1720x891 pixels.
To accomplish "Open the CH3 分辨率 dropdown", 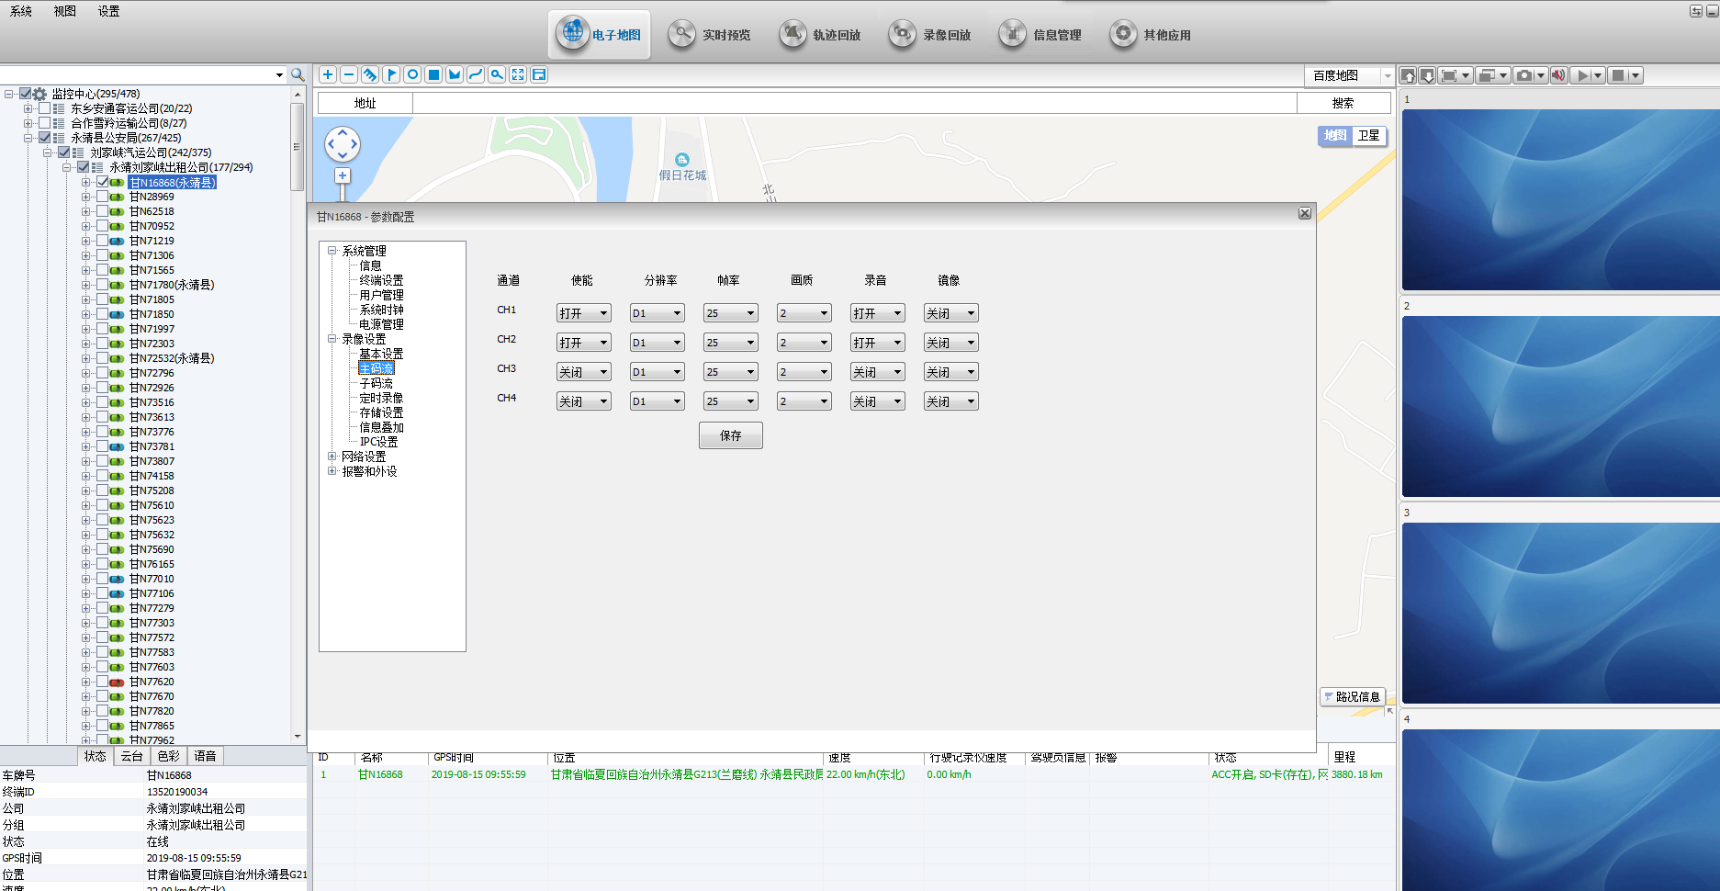I will [657, 372].
